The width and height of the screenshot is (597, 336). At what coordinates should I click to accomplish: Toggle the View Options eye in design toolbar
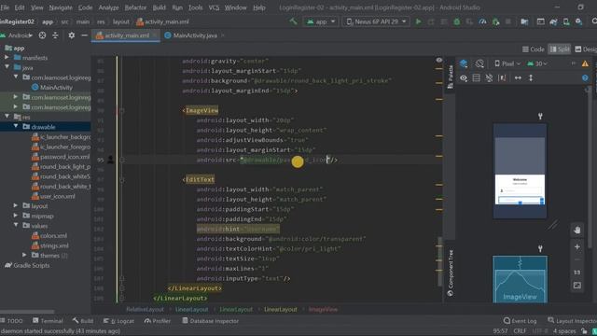coord(464,77)
